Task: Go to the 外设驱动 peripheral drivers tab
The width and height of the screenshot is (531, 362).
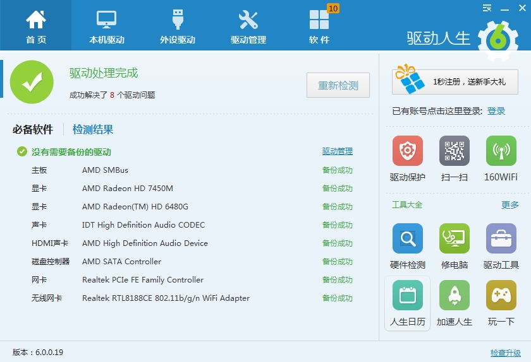Action: 178,26
